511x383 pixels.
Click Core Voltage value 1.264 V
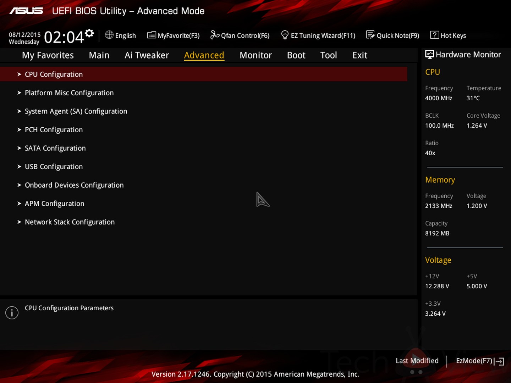477,126
